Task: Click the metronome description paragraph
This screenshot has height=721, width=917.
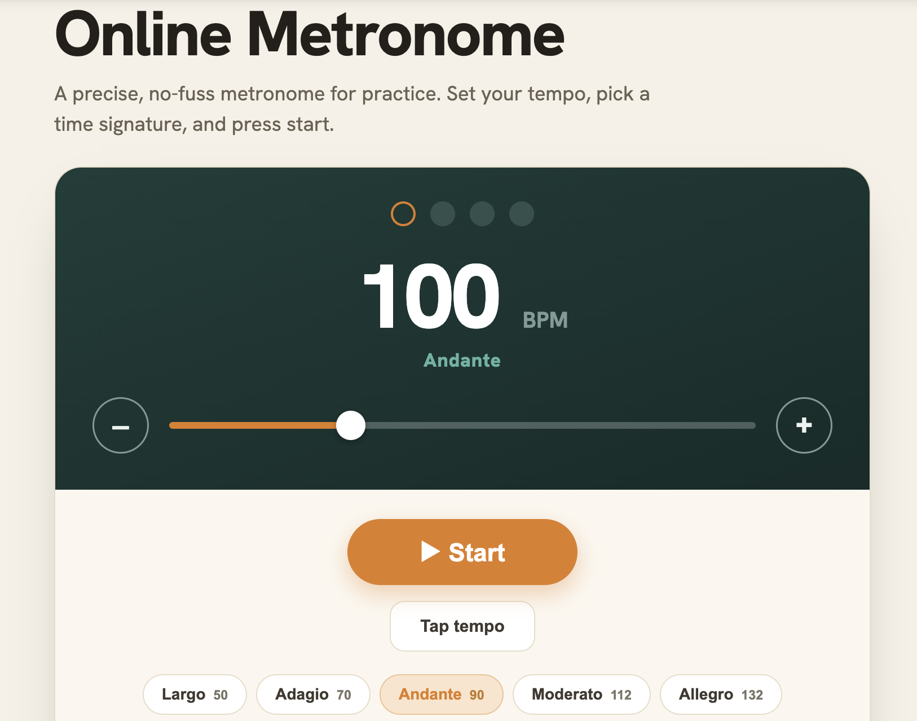Action: 352,109
